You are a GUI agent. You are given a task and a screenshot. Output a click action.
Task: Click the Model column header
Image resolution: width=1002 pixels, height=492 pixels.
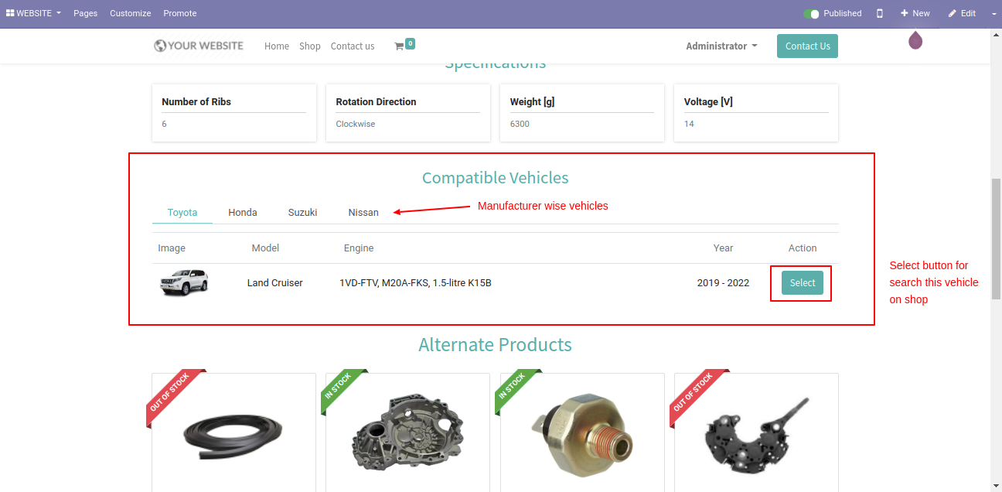click(265, 248)
